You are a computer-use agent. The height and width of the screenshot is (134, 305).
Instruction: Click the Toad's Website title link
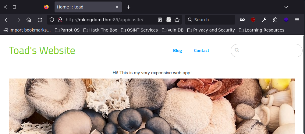point(42,51)
